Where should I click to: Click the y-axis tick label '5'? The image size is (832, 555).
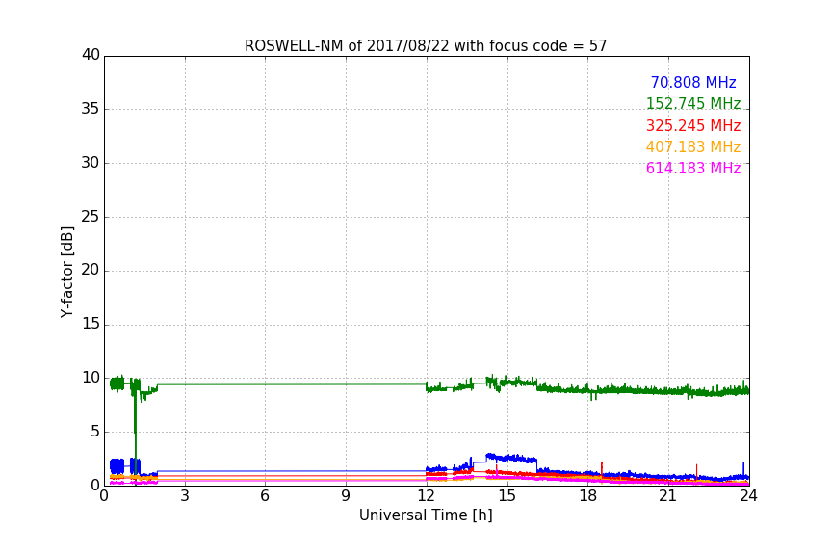coord(95,432)
